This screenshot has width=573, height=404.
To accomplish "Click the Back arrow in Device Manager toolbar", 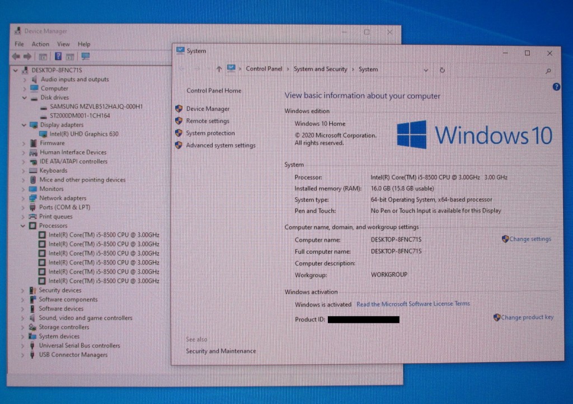I will point(16,57).
